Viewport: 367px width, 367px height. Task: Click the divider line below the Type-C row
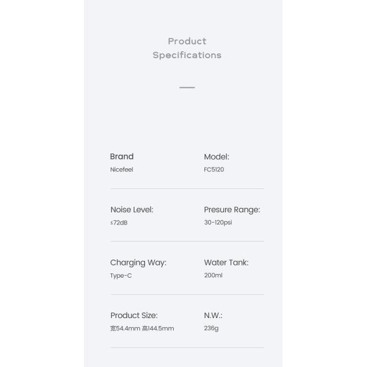click(x=187, y=294)
